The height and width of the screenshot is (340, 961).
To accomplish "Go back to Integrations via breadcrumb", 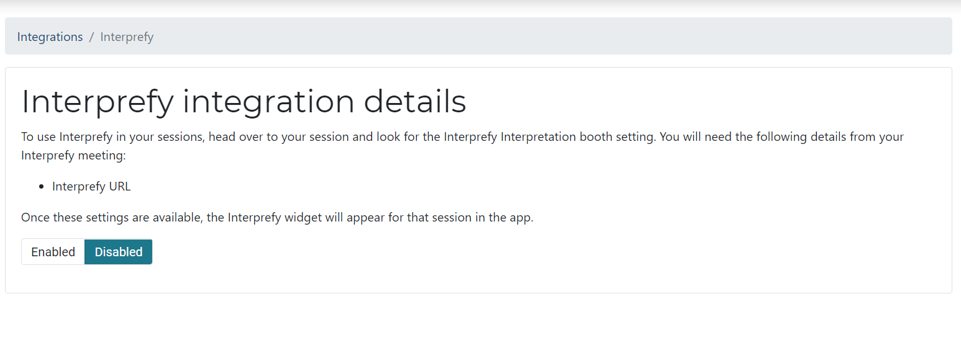I will coord(50,37).
